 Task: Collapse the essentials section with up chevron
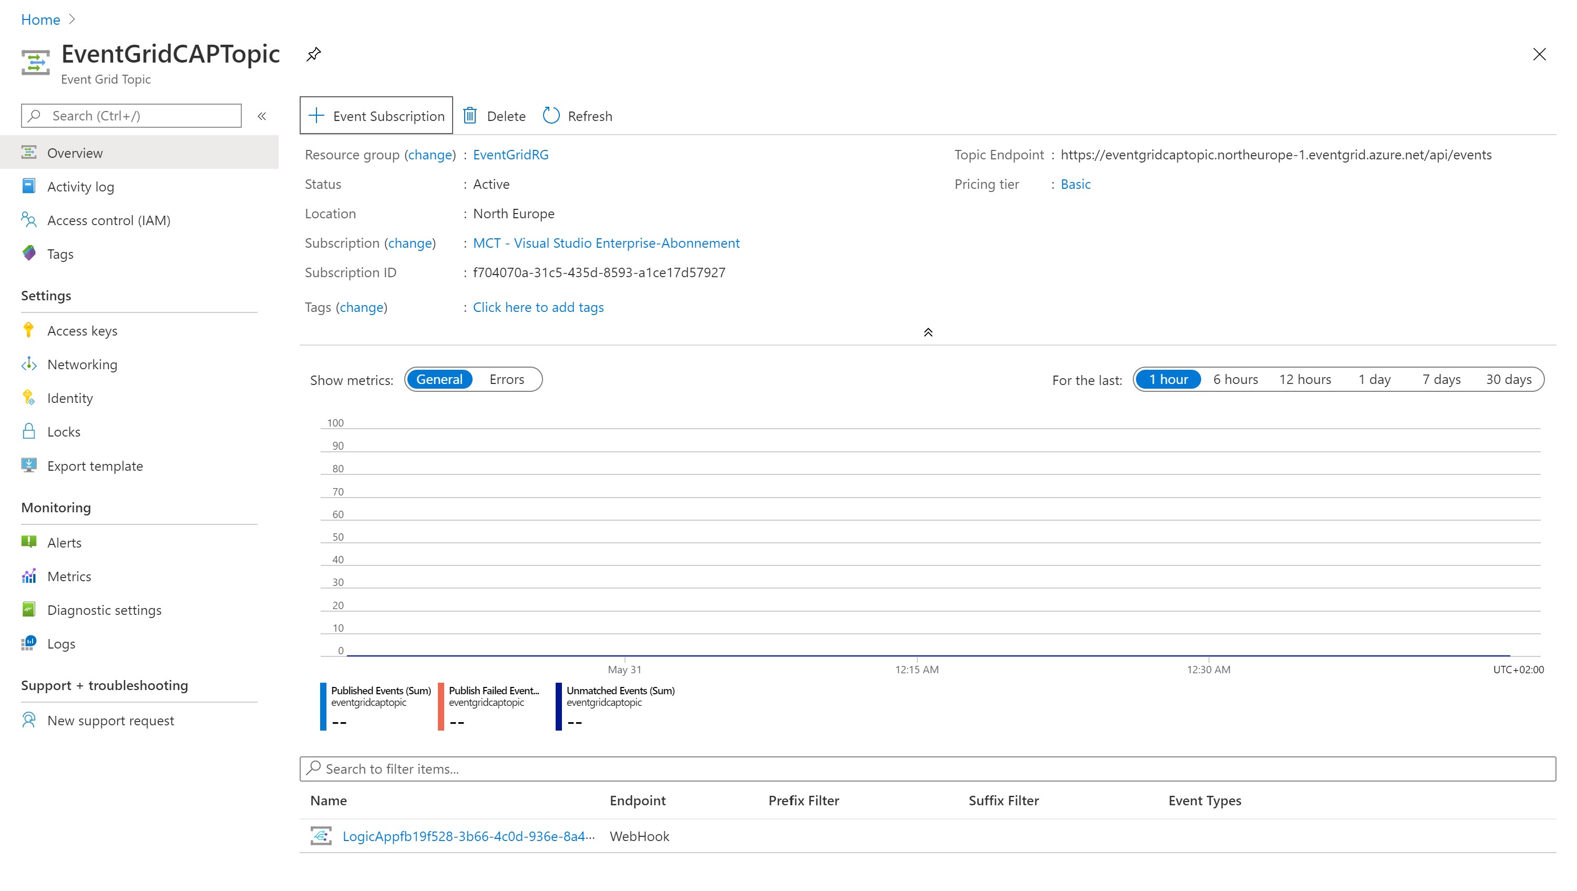928,332
